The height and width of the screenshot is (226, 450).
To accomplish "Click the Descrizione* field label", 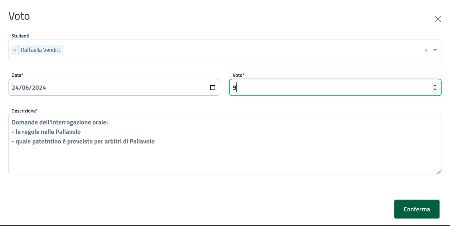I will point(24,111).
